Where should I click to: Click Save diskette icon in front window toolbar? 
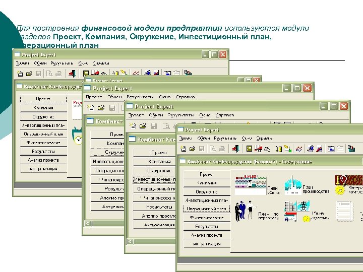[202, 149]
